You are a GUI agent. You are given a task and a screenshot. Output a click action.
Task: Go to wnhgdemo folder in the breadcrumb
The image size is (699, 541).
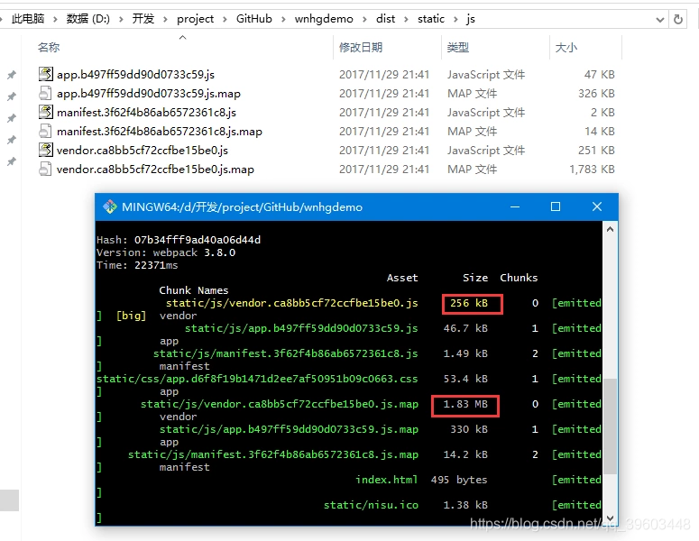324,19
